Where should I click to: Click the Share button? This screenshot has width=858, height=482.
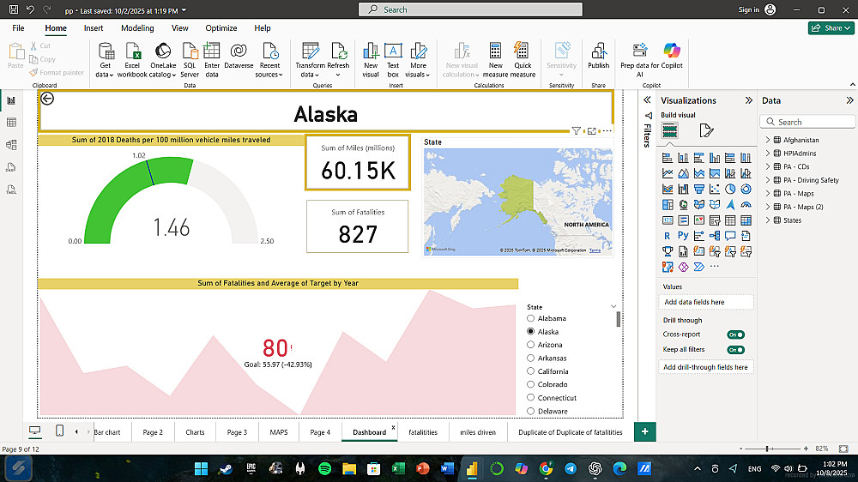831,28
